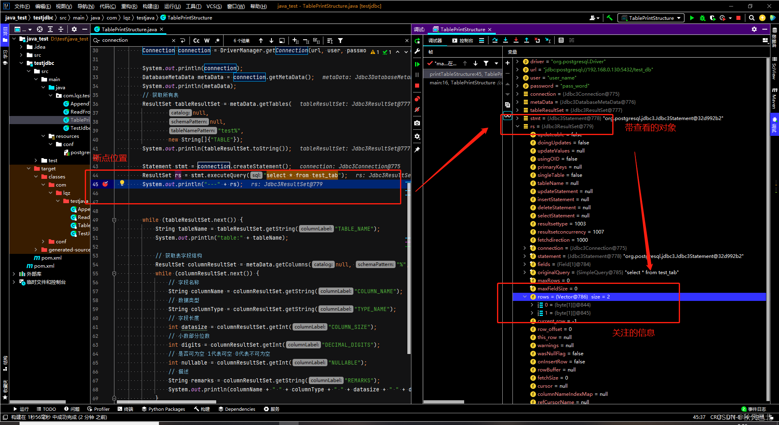This screenshot has width=779, height=425.
Task: Click Step Into in debugger toolbar
Action: pos(506,40)
